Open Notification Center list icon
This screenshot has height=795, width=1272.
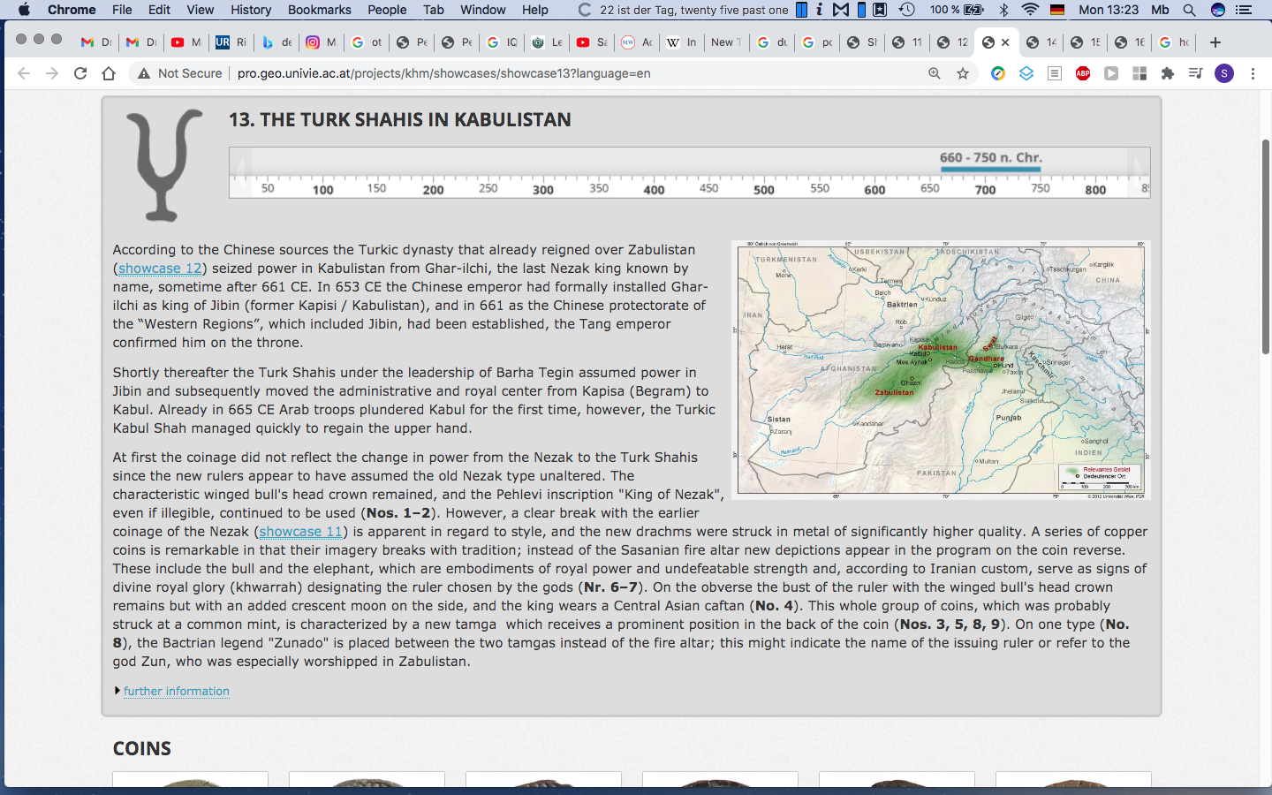pos(1245,10)
